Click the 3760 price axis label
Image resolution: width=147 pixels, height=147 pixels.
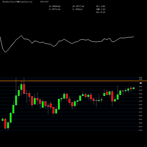(x=141, y=94)
